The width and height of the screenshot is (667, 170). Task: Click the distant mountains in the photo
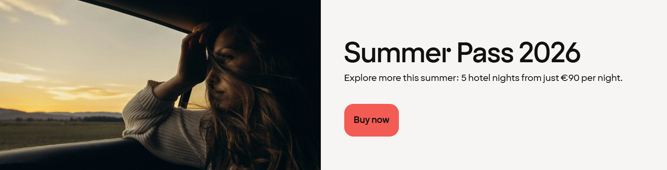point(59,115)
